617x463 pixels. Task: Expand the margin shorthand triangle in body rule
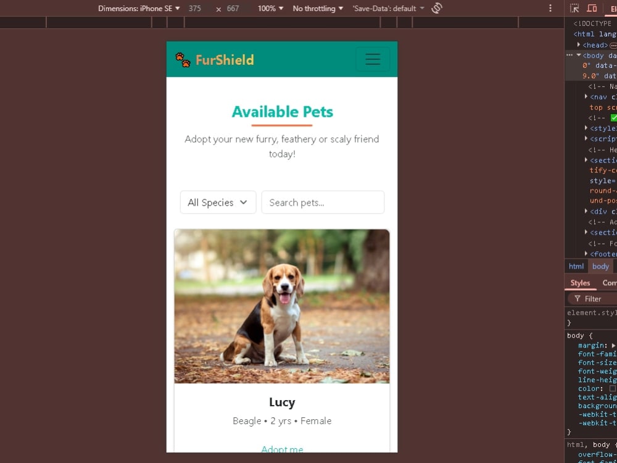pos(613,345)
